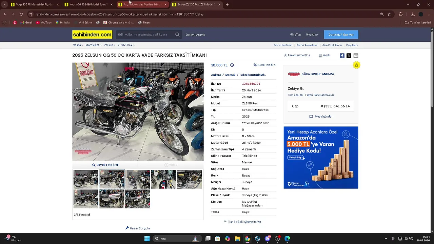Click the Amazon hediye kodu ad banner

coord(321,158)
